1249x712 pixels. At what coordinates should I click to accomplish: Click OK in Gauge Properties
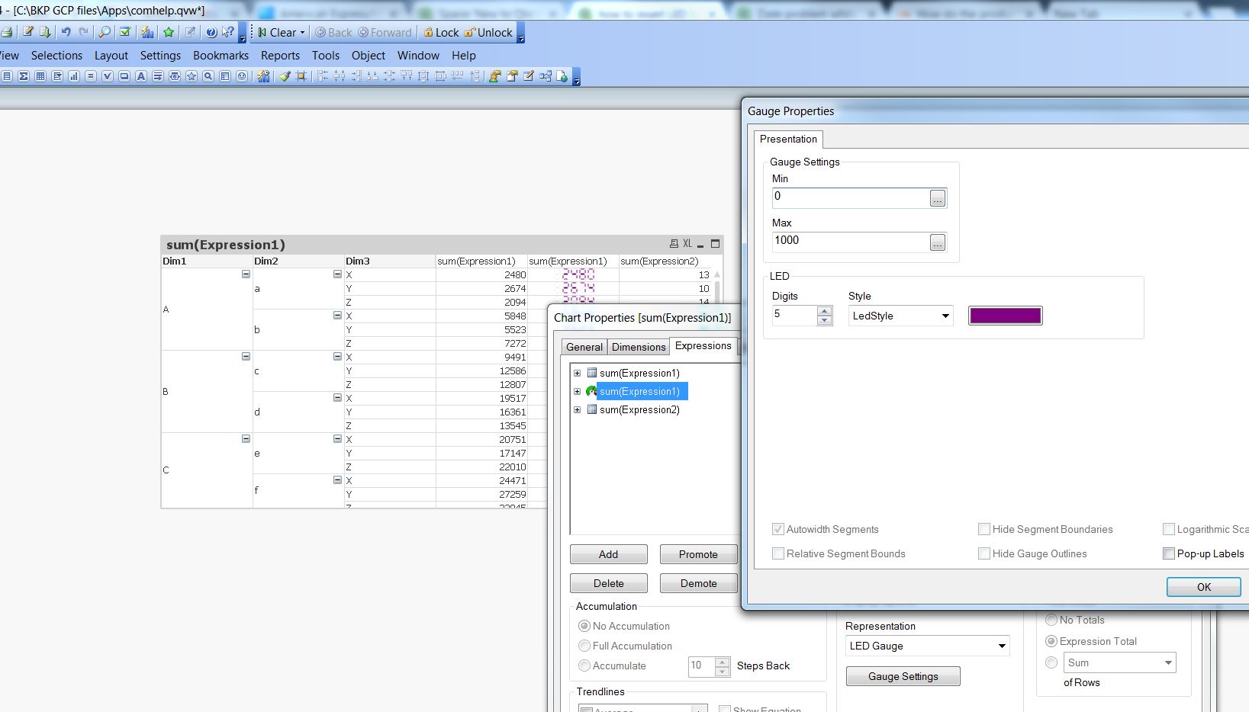point(1203,586)
